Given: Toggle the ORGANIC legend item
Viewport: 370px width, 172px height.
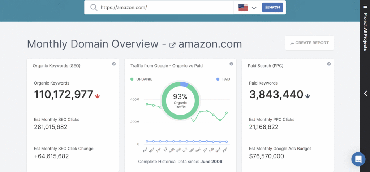Looking at the screenshot, I should [141, 79].
